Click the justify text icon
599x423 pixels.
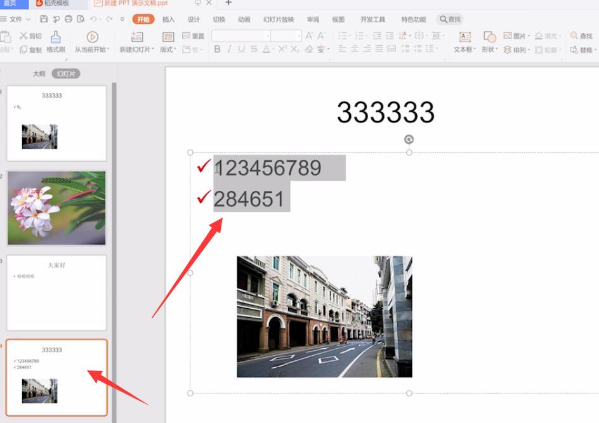(379, 49)
